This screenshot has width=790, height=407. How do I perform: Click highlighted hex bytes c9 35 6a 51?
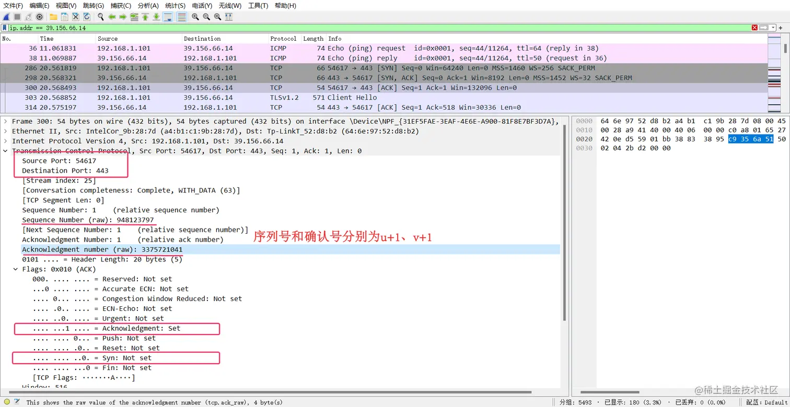pos(750,139)
